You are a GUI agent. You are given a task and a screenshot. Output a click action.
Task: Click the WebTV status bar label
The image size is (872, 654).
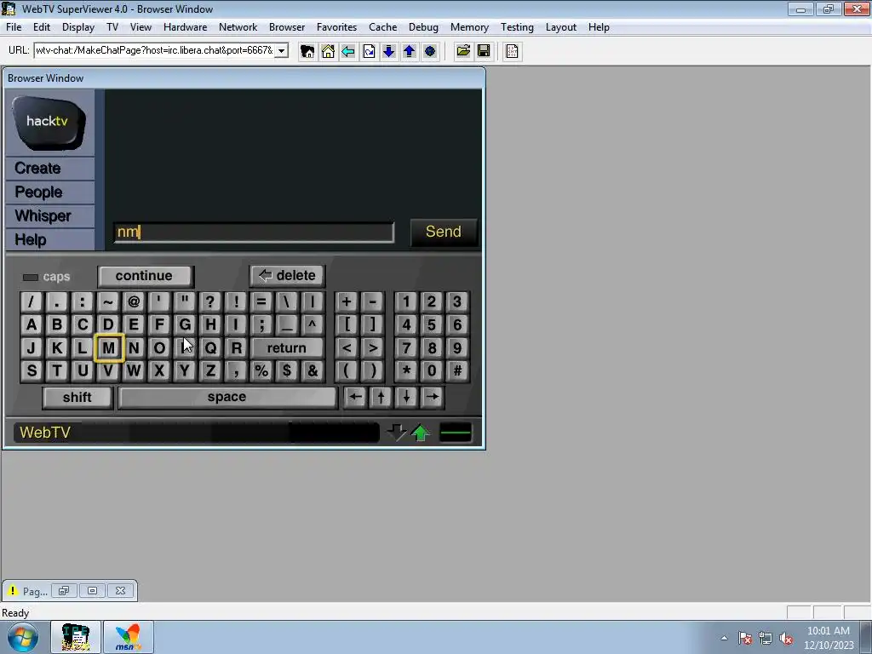45,432
